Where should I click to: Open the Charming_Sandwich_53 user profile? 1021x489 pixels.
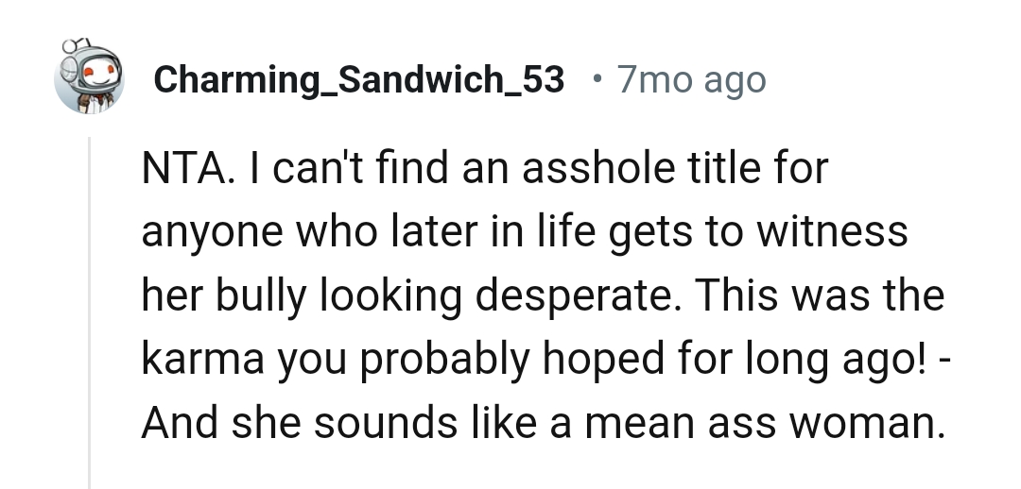click(x=358, y=80)
